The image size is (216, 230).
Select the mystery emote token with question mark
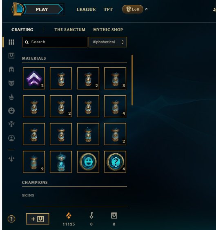click(115, 162)
